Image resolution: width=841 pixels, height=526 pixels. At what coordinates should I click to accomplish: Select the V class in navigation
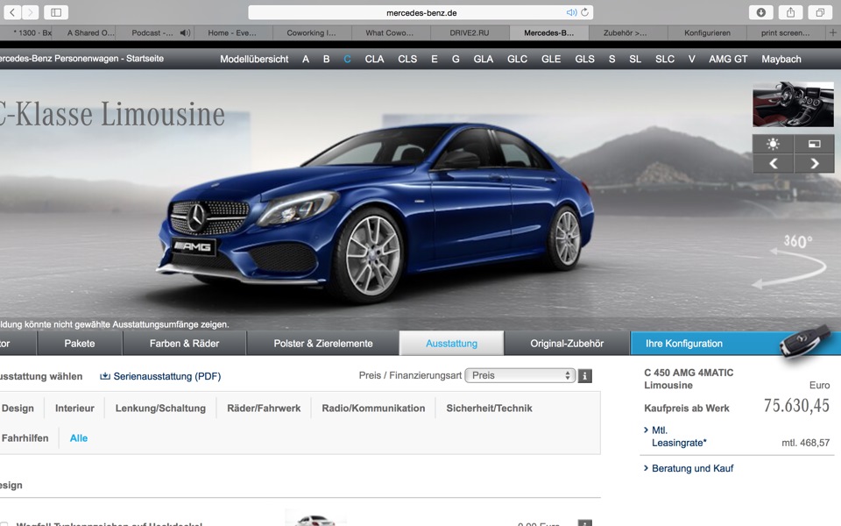pyautogui.click(x=692, y=59)
